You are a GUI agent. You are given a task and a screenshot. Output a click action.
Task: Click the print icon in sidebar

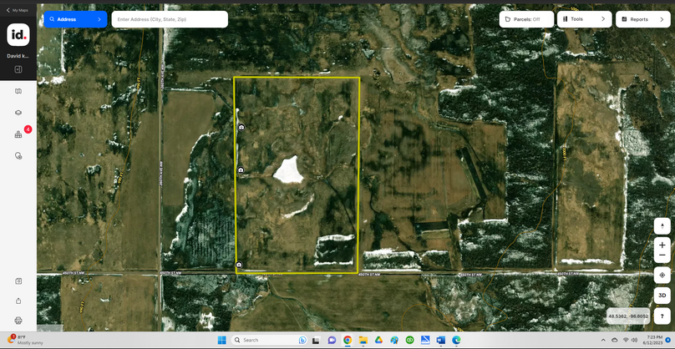click(x=18, y=321)
